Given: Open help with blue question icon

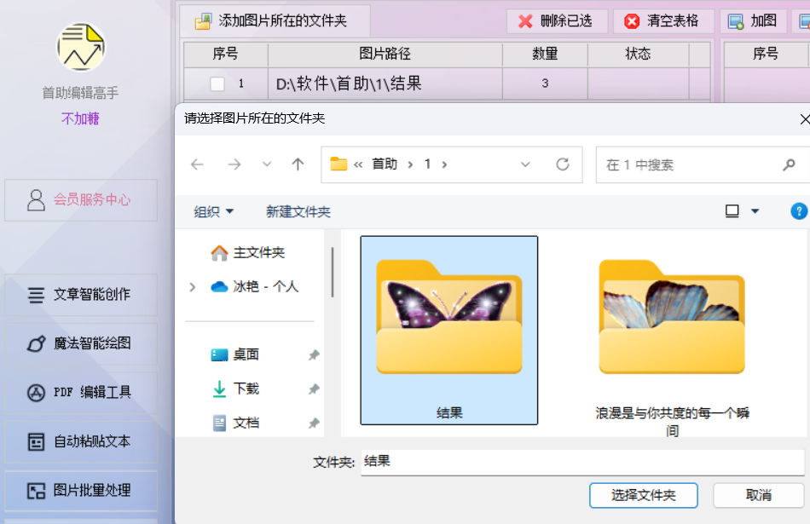Looking at the screenshot, I should pyautogui.click(x=799, y=211).
